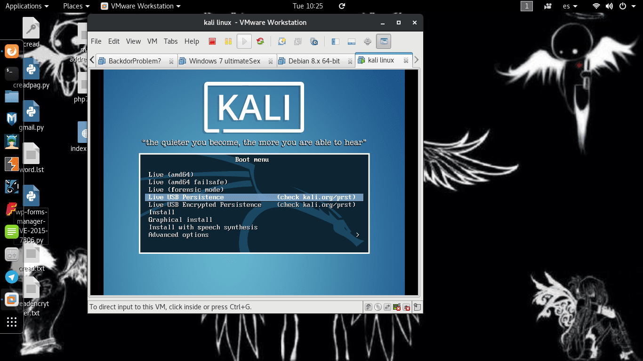Click the green VM resume play button

click(x=244, y=41)
